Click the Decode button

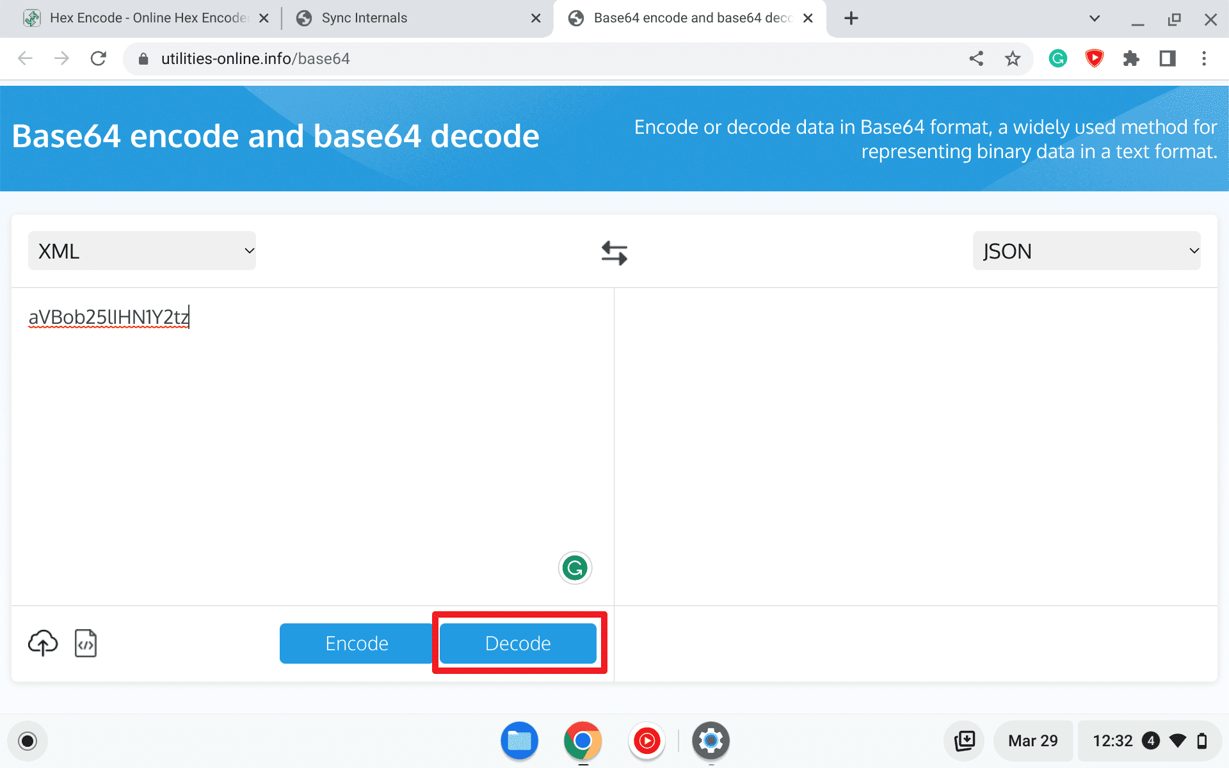(x=518, y=643)
